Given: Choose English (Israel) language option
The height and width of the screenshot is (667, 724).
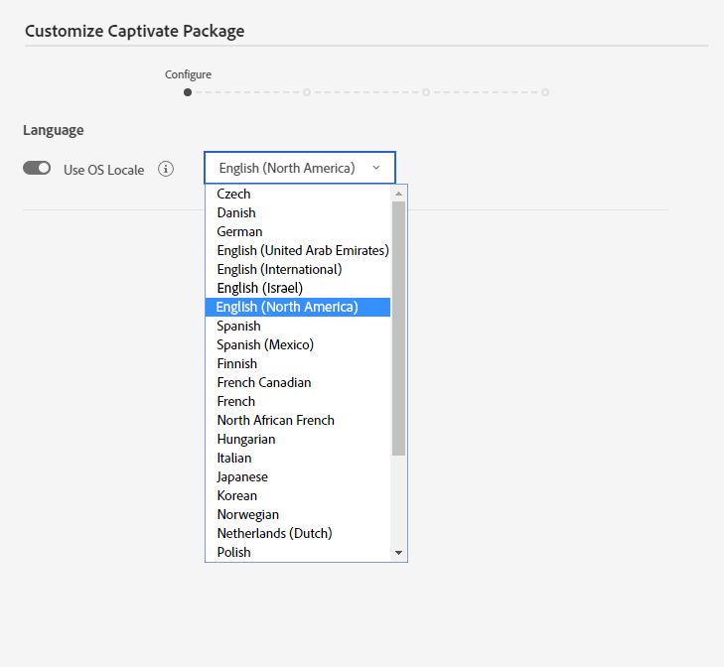Looking at the screenshot, I should (260, 288).
